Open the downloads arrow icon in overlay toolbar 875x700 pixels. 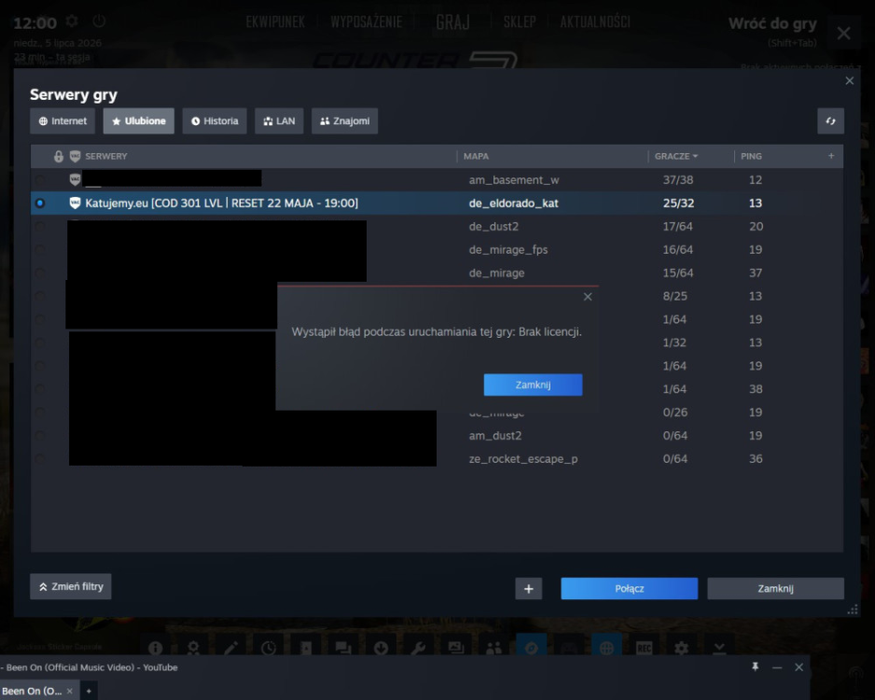click(381, 648)
